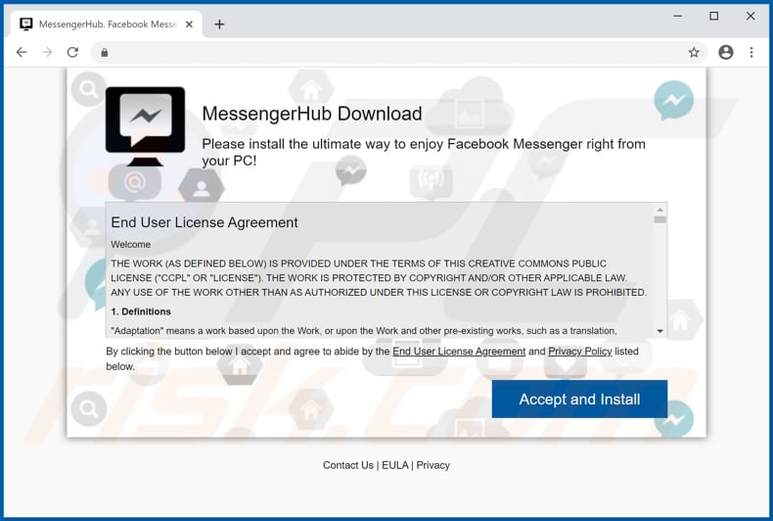Click the EULA scrollbar up arrow
This screenshot has width=773, height=521.
(659, 210)
